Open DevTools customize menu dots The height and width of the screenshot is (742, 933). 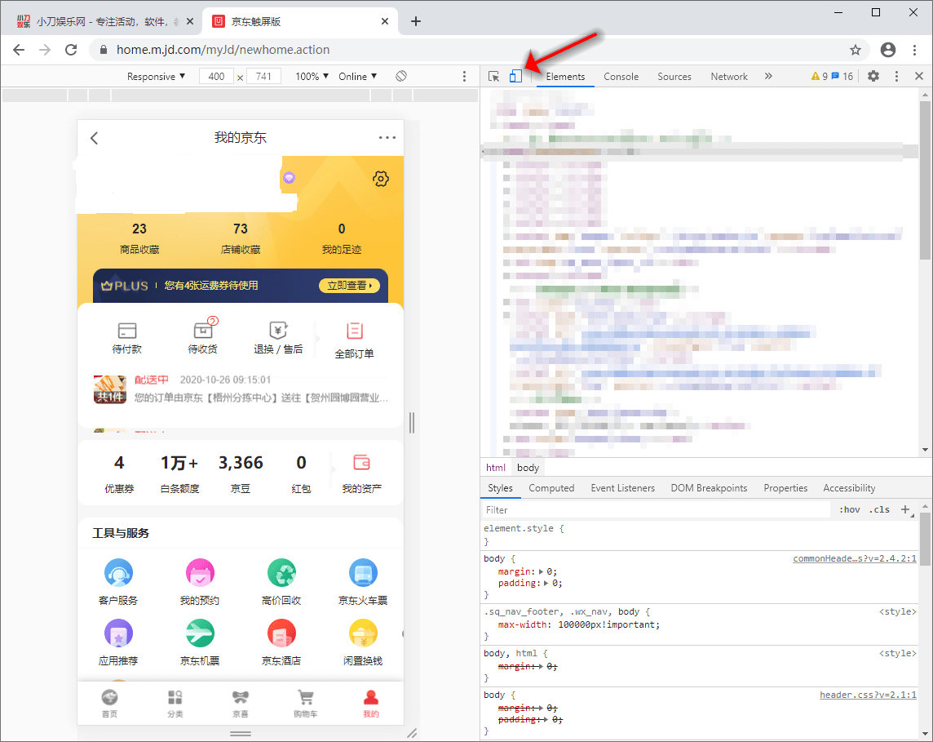click(896, 76)
